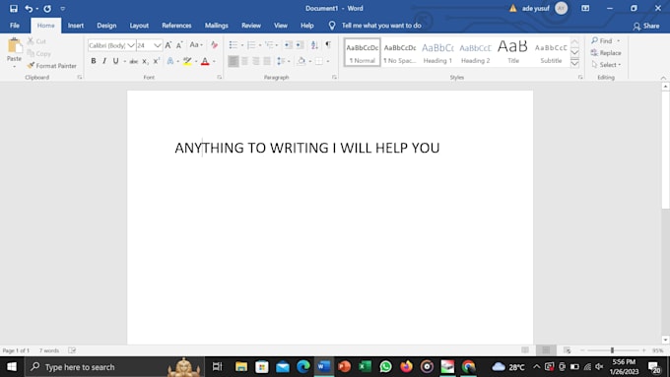Viewport: 670px width, 377px height.
Task: Click Text Effects and Typography icon
Action: (170, 61)
